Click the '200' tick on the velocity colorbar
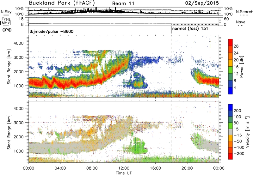 pos(238,111)
